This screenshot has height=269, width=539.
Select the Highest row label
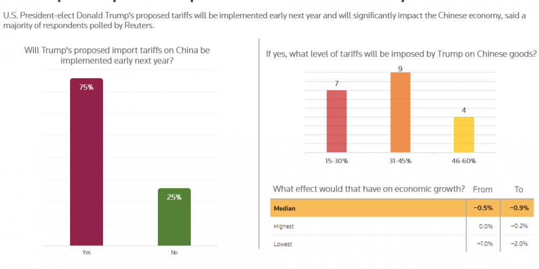click(284, 226)
